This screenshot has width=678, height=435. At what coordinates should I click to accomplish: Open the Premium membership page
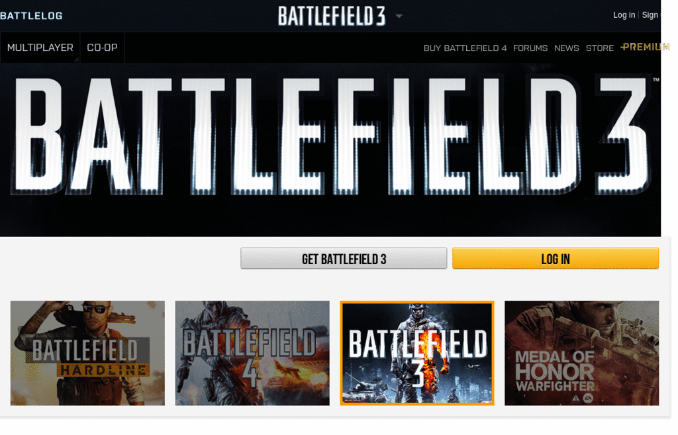[645, 47]
